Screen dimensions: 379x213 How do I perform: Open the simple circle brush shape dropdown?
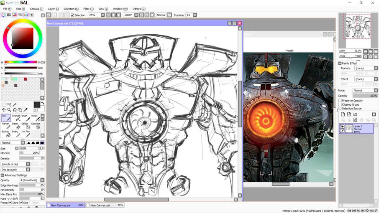tap(28, 164)
